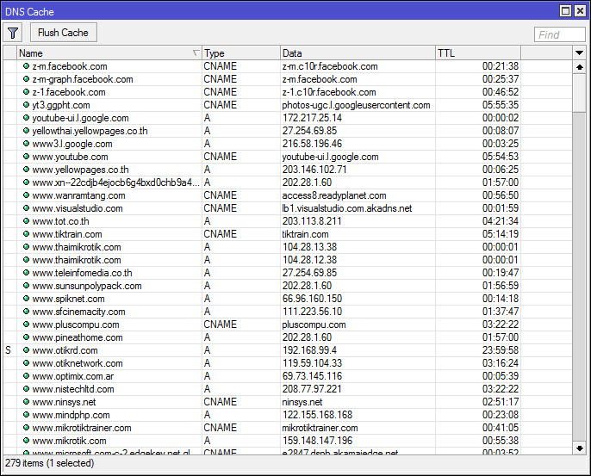Click green icon beside www.teleinfomedia.co.th

(x=26, y=273)
